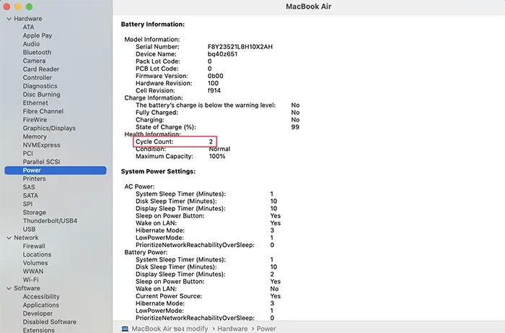Viewport: 505px width, 333px height.
Task: Select the highlighted Power entry
Action: [x=56, y=170]
